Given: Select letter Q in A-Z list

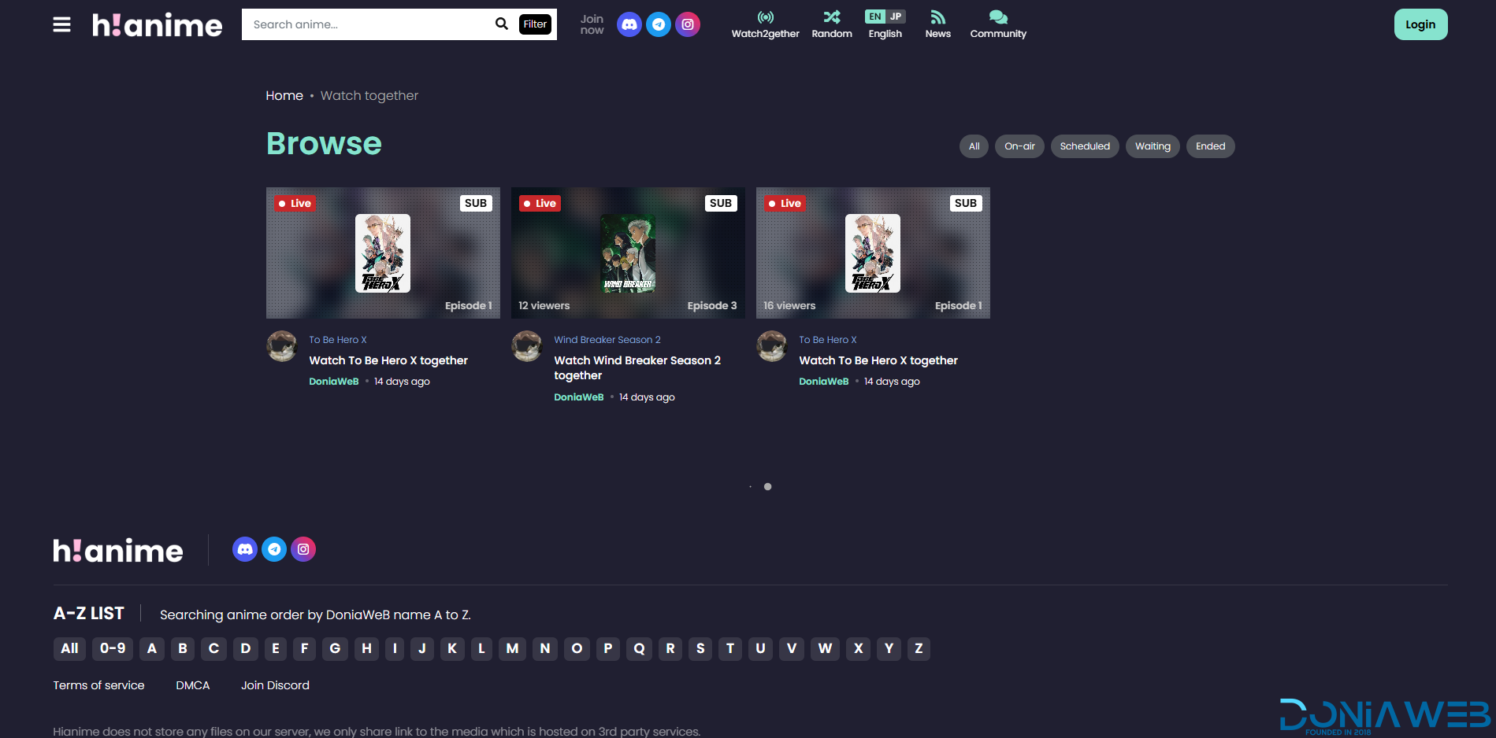Looking at the screenshot, I should [x=639, y=648].
